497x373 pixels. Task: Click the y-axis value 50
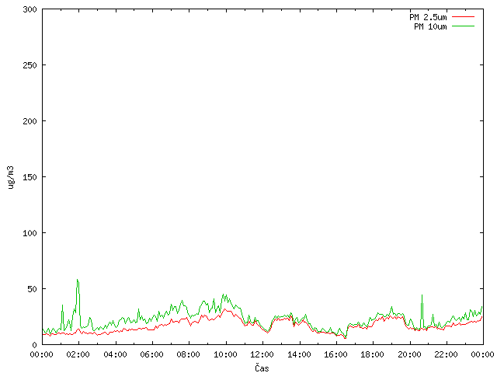(x=32, y=289)
